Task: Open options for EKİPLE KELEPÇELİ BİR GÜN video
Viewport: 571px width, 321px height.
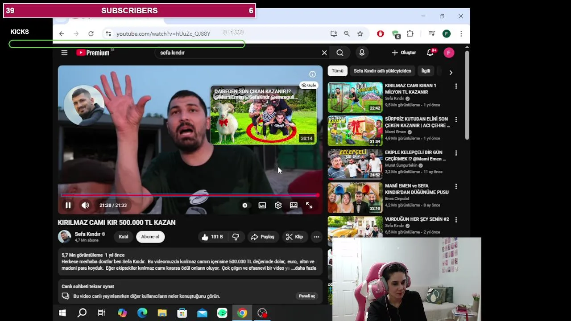Action: pos(456,153)
